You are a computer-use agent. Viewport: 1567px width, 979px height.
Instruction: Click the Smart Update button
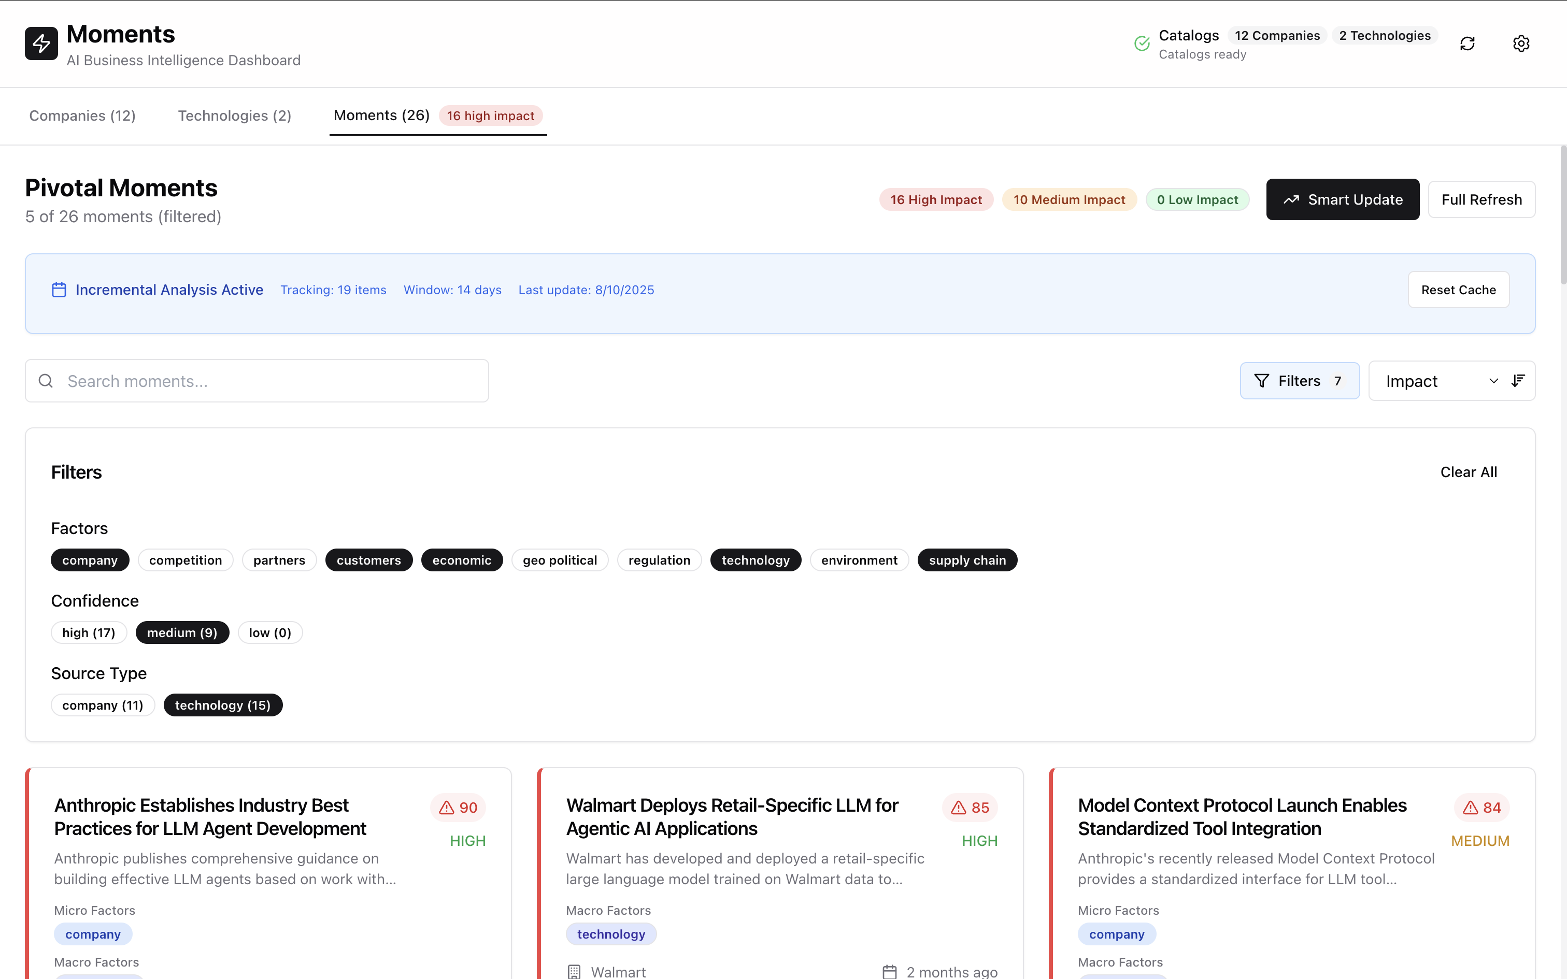click(1342, 199)
